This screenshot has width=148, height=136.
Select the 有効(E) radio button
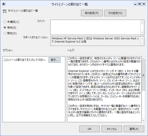coord(5,28)
